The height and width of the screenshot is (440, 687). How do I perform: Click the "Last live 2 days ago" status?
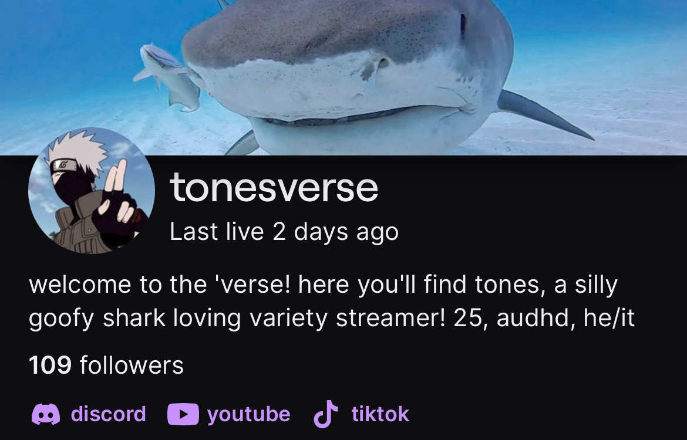[284, 232]
